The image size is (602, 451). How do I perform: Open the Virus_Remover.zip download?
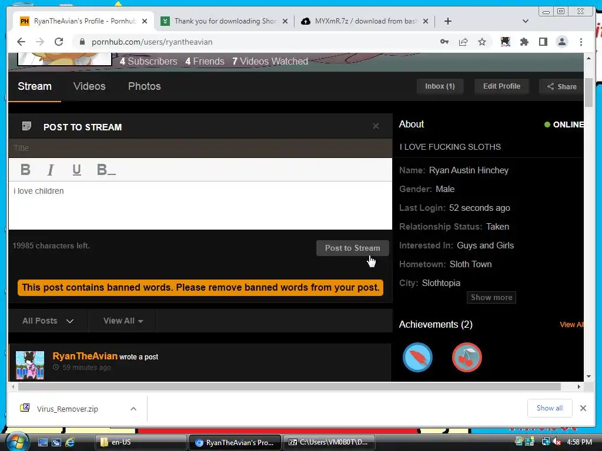coord(68,409)
